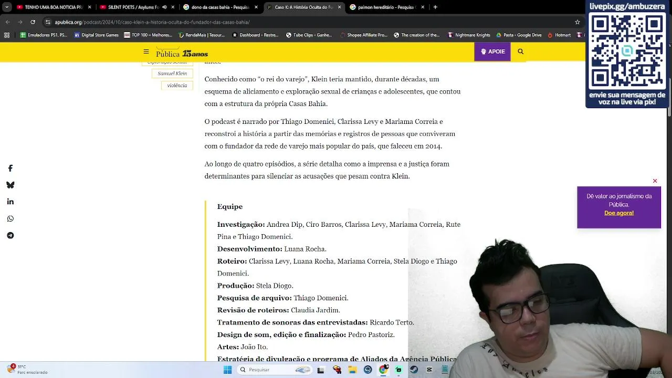Share article on Facebook
The image size is (672, 378).
tap(10, 168)
